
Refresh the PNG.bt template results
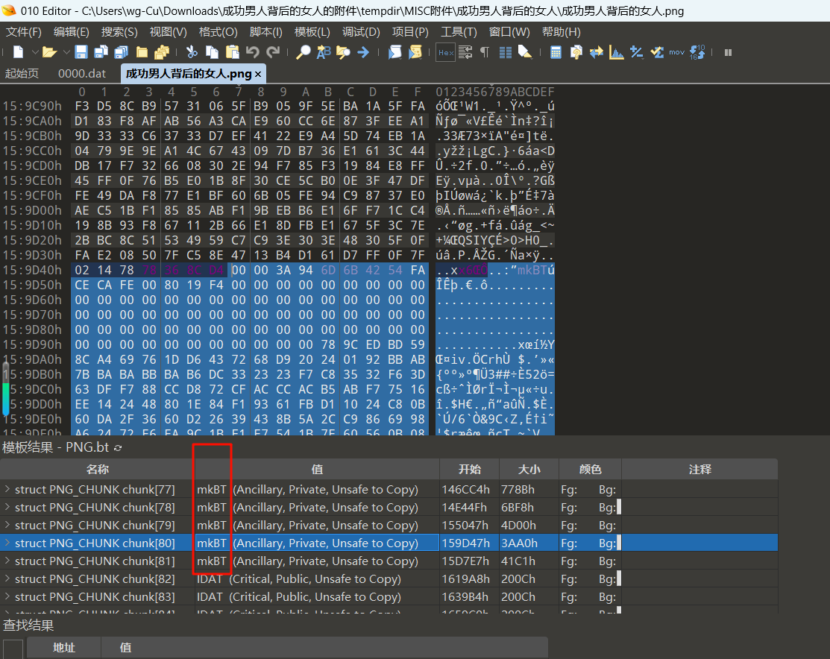click(118, 447)
